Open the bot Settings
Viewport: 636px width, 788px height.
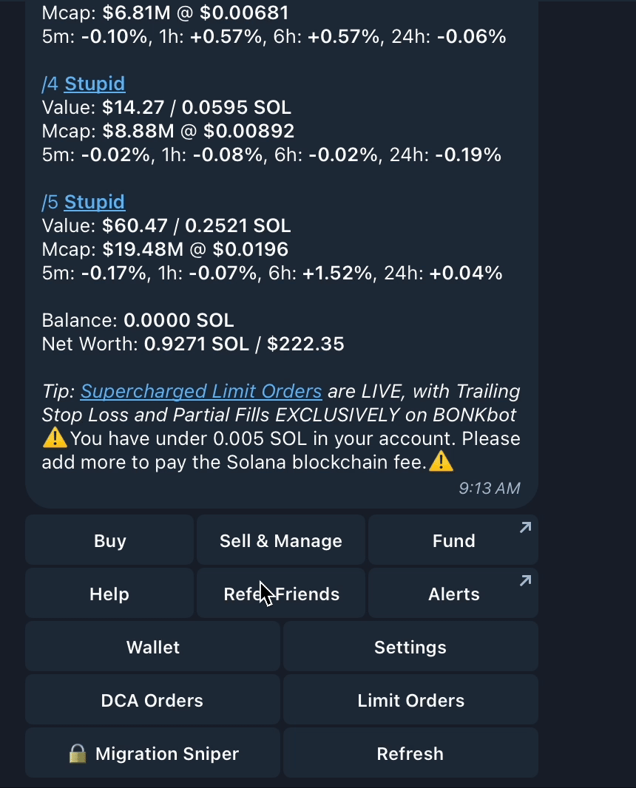pyautogui.click(x=410, y=647)
